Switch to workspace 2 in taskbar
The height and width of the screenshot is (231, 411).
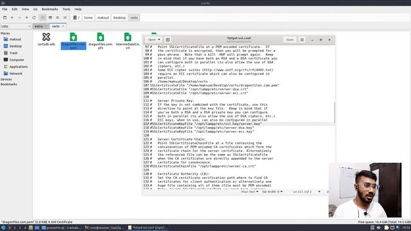pos(15,228)
